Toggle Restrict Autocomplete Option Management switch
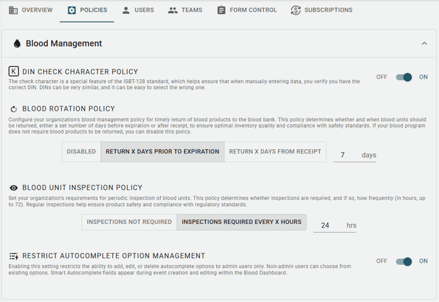 (404, 261)
